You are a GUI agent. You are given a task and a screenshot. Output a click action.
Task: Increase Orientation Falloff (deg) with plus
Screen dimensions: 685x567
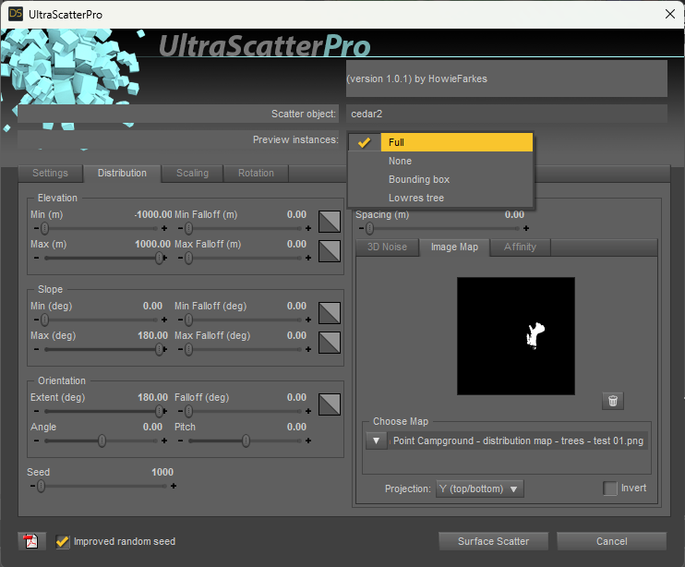[308, 411]
